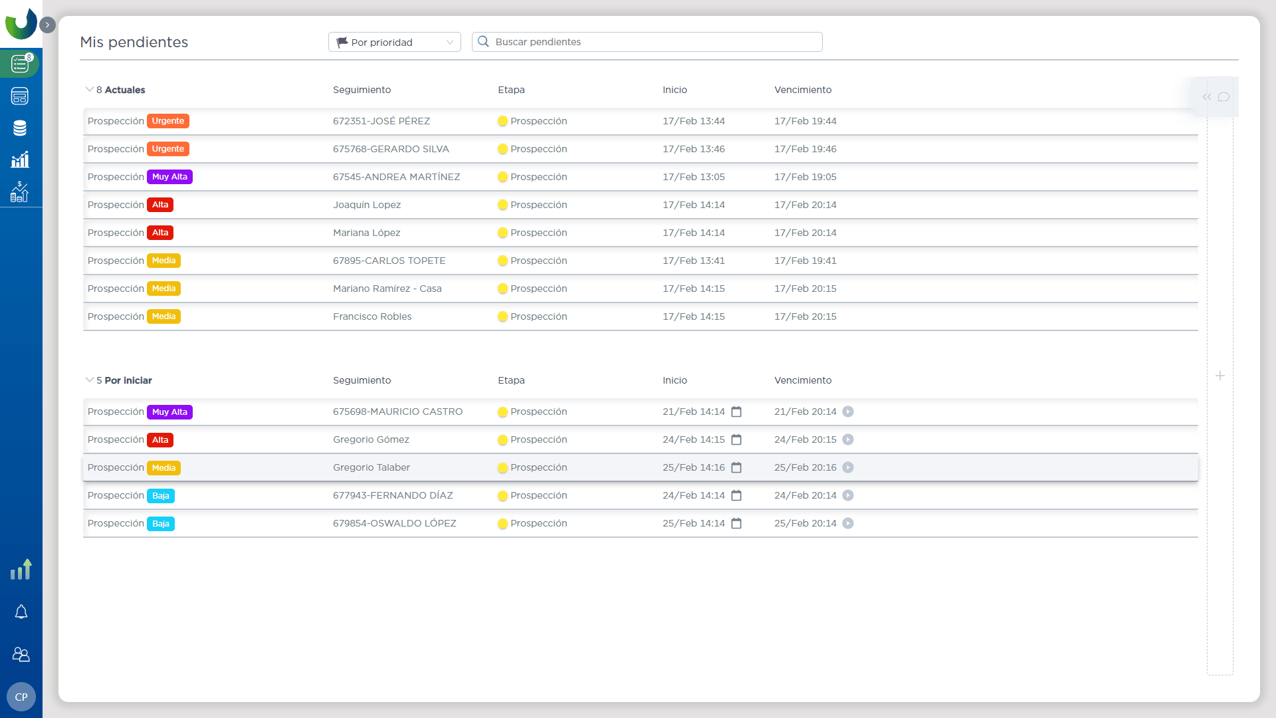Collapse the 5 Por iniciar section
The image size is (1276, 718).
pos(89,380)
